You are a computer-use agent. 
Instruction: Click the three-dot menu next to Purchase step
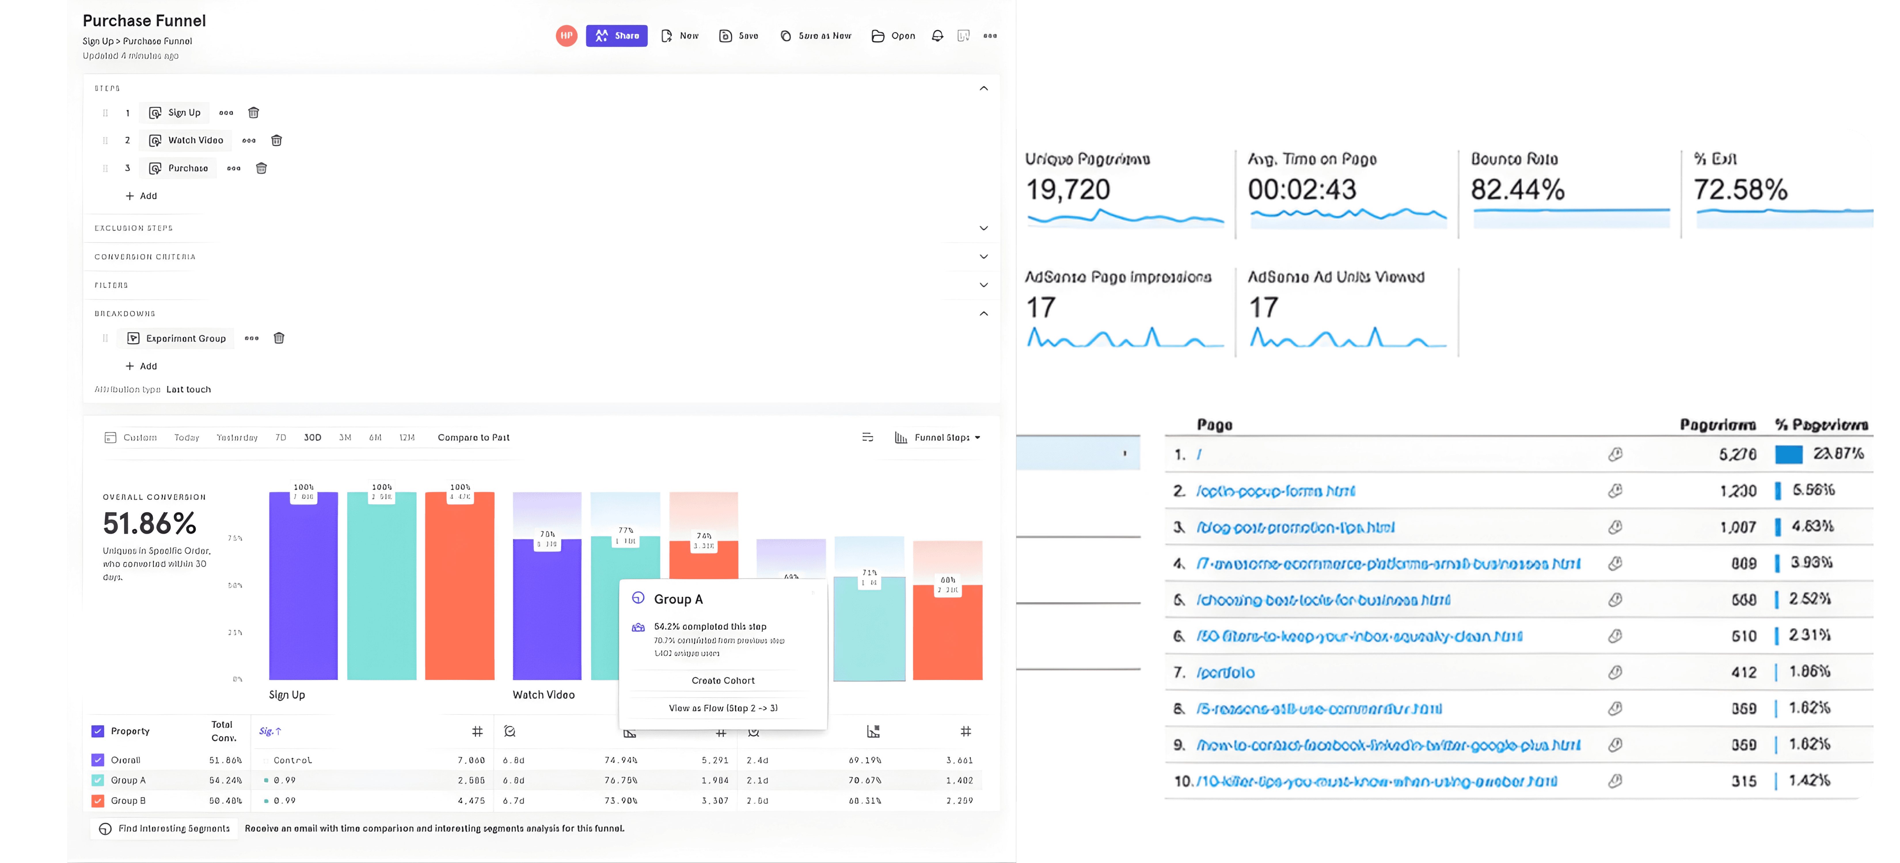pos(234,168)
